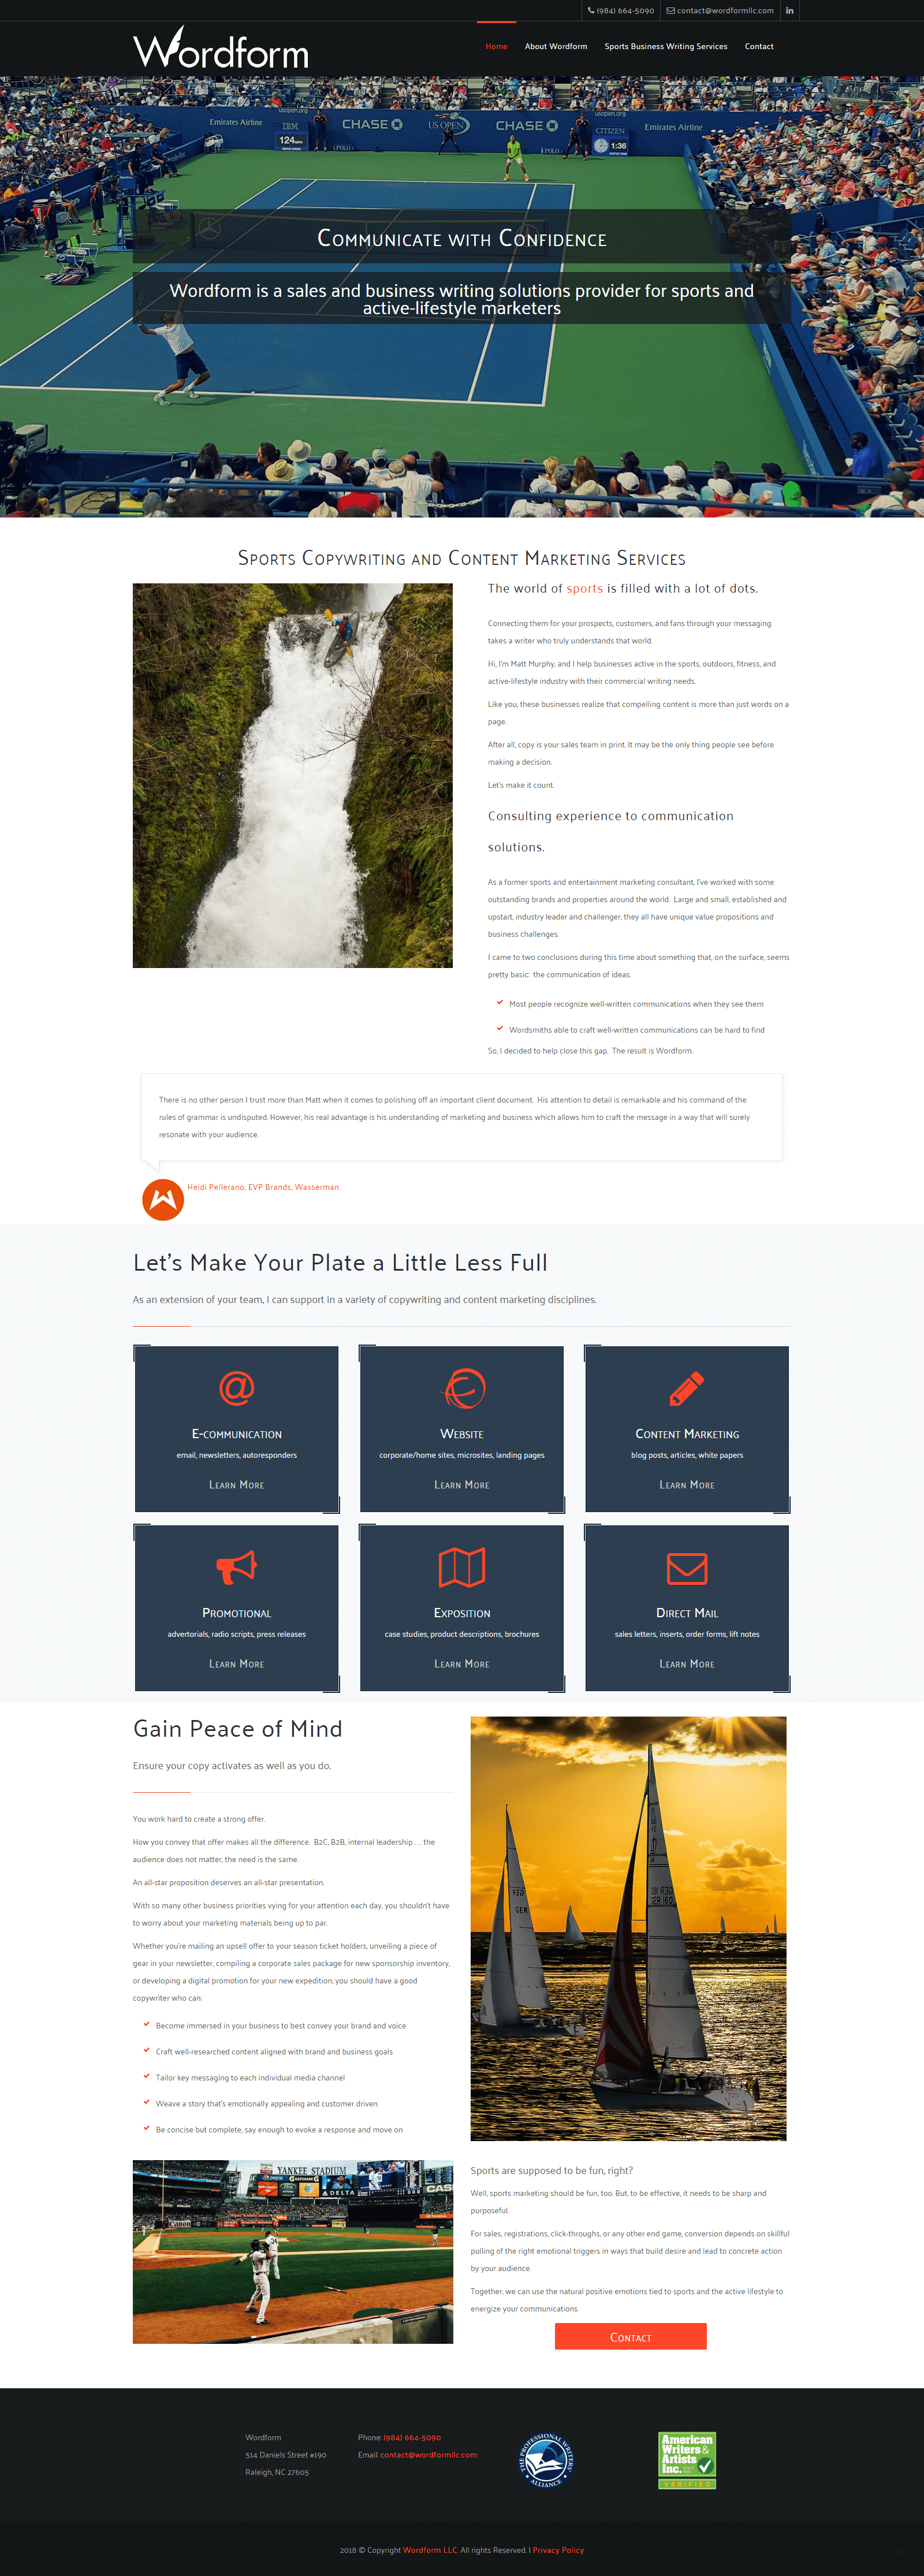Click the Direct Mail envelope icon

coord(687,1568)
